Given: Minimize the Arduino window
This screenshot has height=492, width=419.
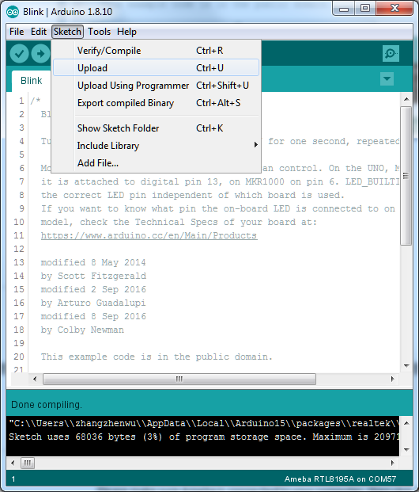Looking at the screenshot, I should (344, 9).
